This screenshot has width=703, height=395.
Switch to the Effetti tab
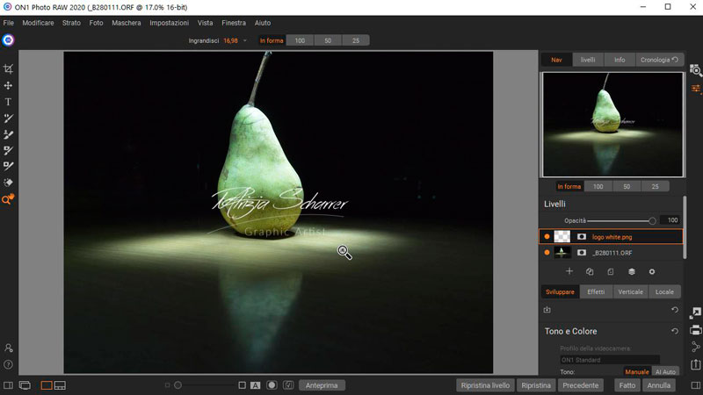[596, 291]
